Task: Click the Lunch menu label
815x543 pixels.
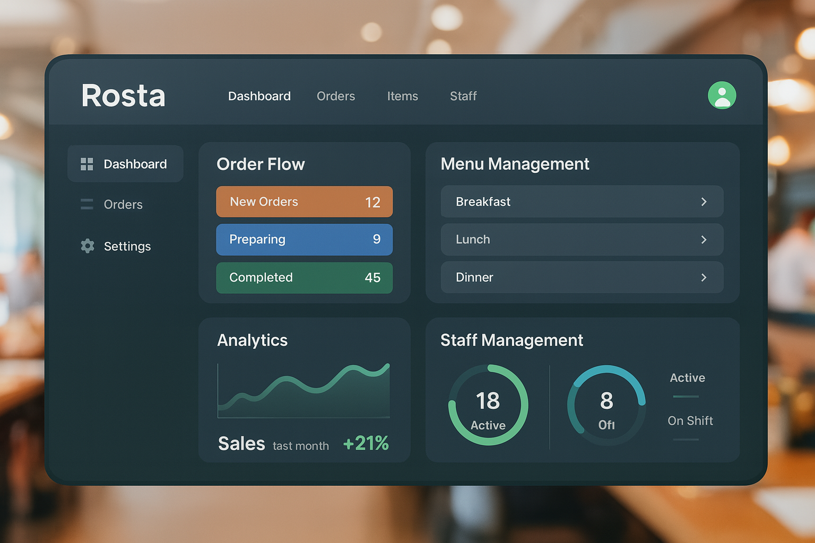Action: [x=473, y=240]
